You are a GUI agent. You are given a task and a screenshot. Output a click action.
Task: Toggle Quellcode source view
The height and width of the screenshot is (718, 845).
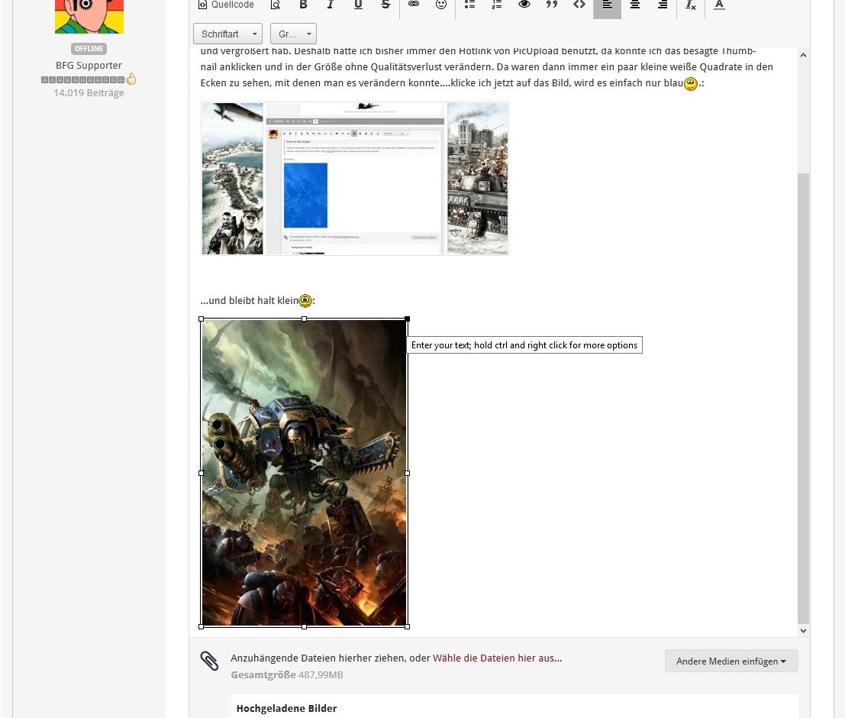[226, 5]
